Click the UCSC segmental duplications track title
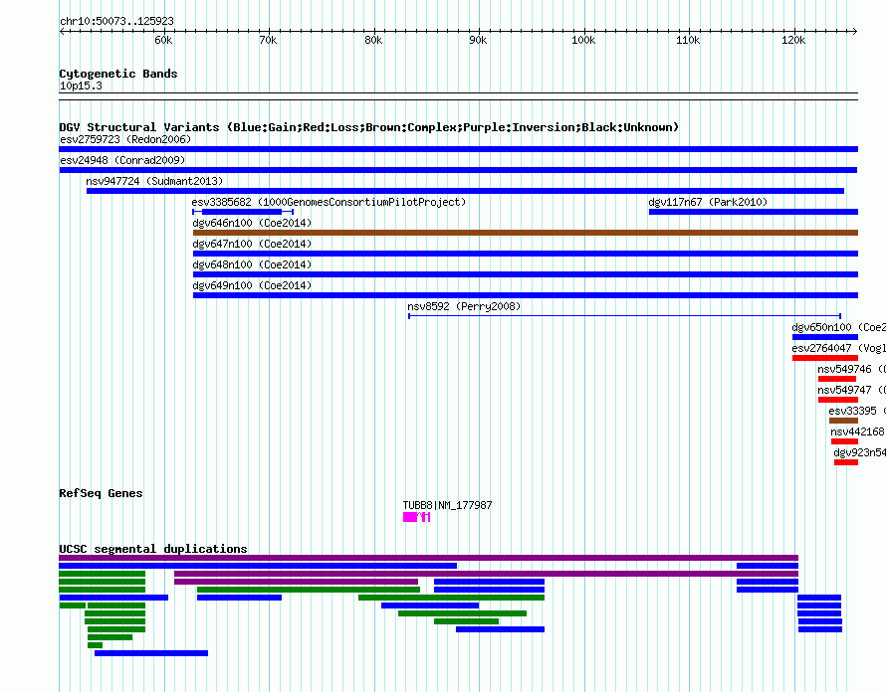Image resolution: width=886 pixels, height=692 pixels. pyautogui.click(x=153, y=549)
